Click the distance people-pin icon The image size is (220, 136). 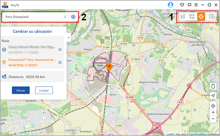click(x=4, y=77)
